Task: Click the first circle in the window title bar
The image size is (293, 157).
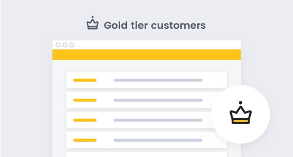Action: click(58, 45)
